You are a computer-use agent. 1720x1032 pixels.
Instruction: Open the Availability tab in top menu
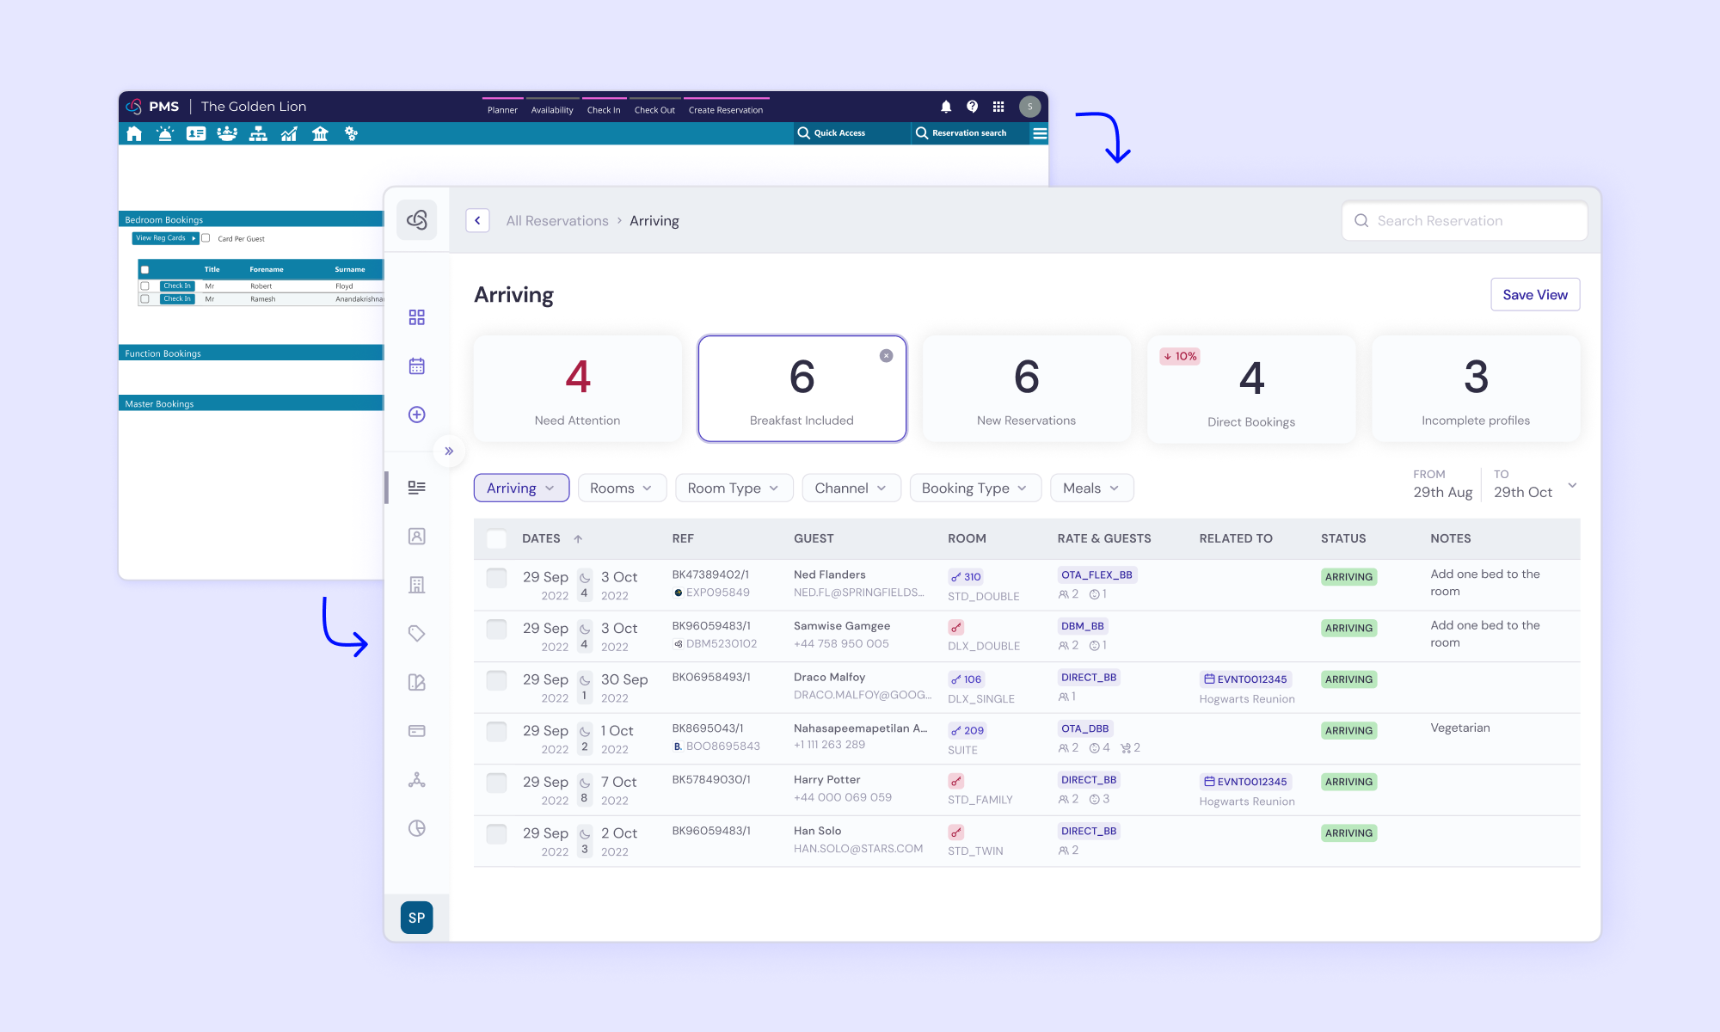pos(552,110)
